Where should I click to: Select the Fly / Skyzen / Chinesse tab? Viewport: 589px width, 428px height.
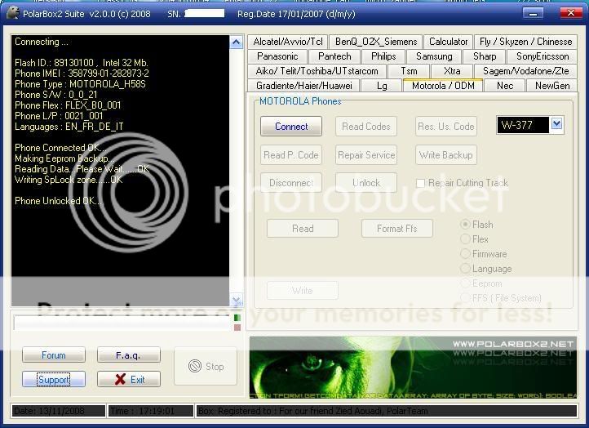[525, 42]
